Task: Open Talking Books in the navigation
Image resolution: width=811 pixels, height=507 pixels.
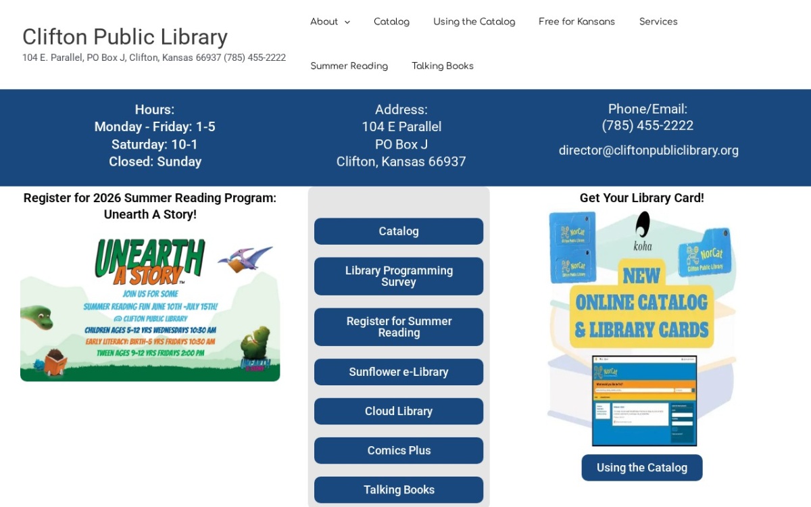Action: tap(443, 66)
